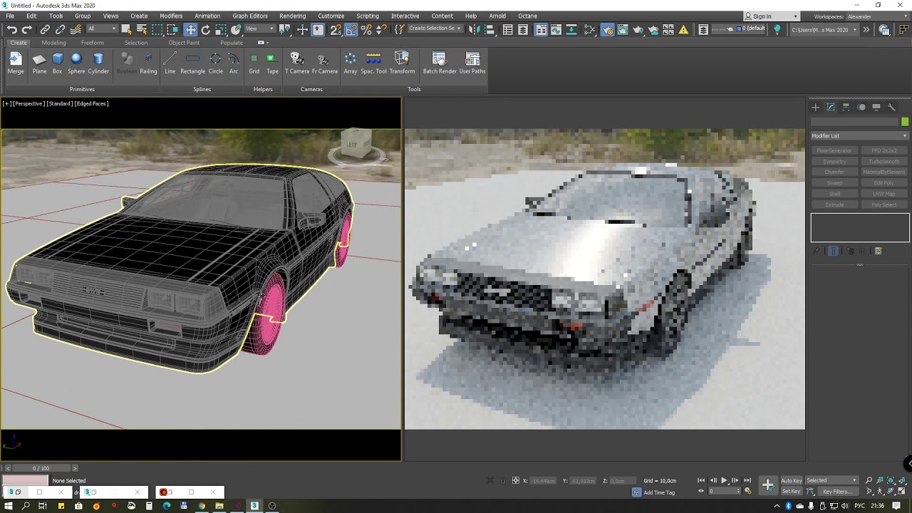Open the Batch Render tool
This screenshot has width=912, height=513.
[x=440, y=63]
